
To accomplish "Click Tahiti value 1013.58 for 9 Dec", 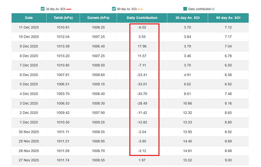I will [x=63, y=46].
